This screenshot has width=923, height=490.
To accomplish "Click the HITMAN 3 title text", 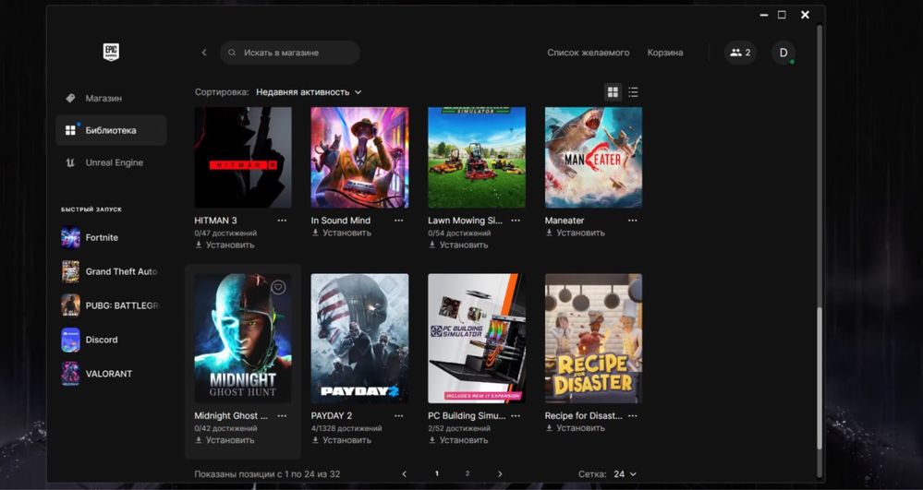I will pos(215,221).
